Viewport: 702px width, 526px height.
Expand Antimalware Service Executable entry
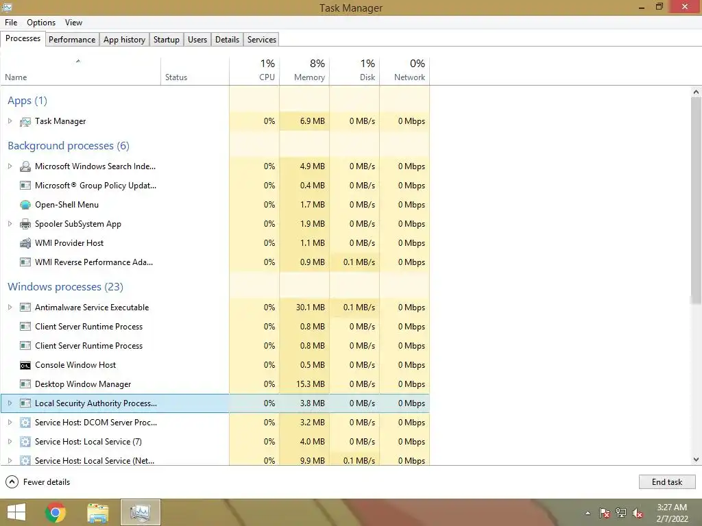10,308
